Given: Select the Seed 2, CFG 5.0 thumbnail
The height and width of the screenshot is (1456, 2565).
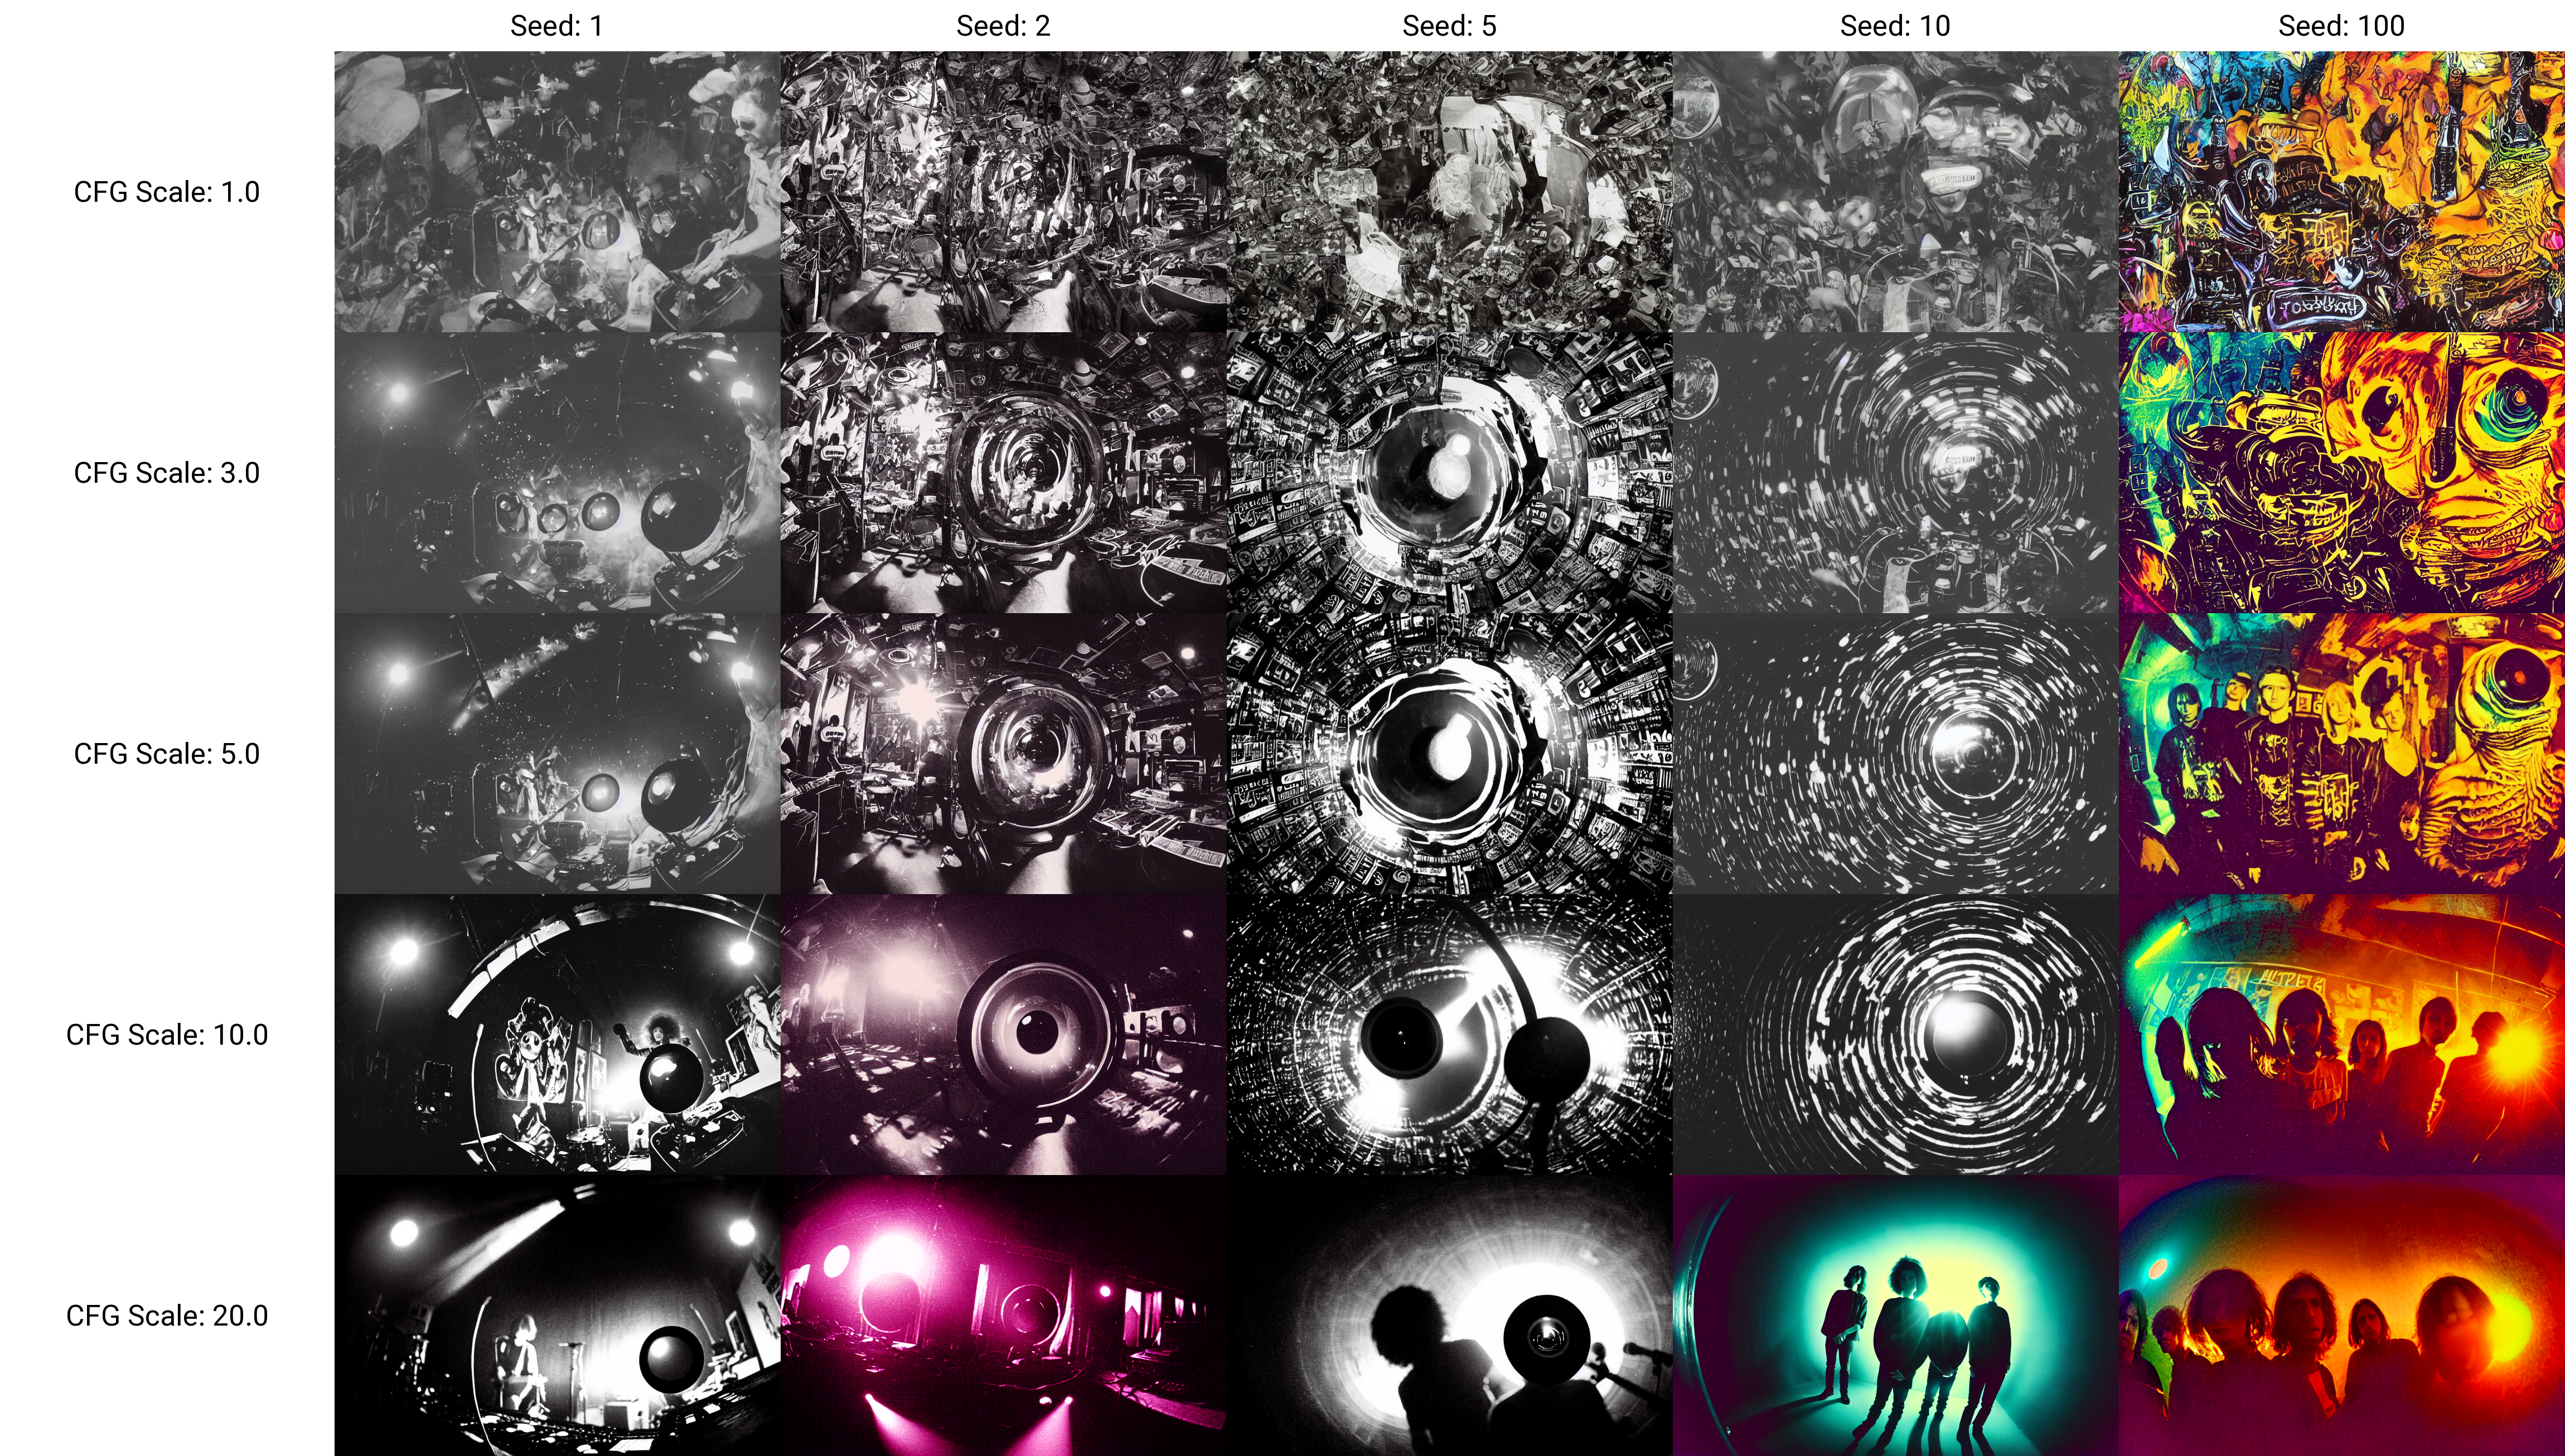Looking at the screenshot, I should pyautogui.click(x=1002, y=754).
